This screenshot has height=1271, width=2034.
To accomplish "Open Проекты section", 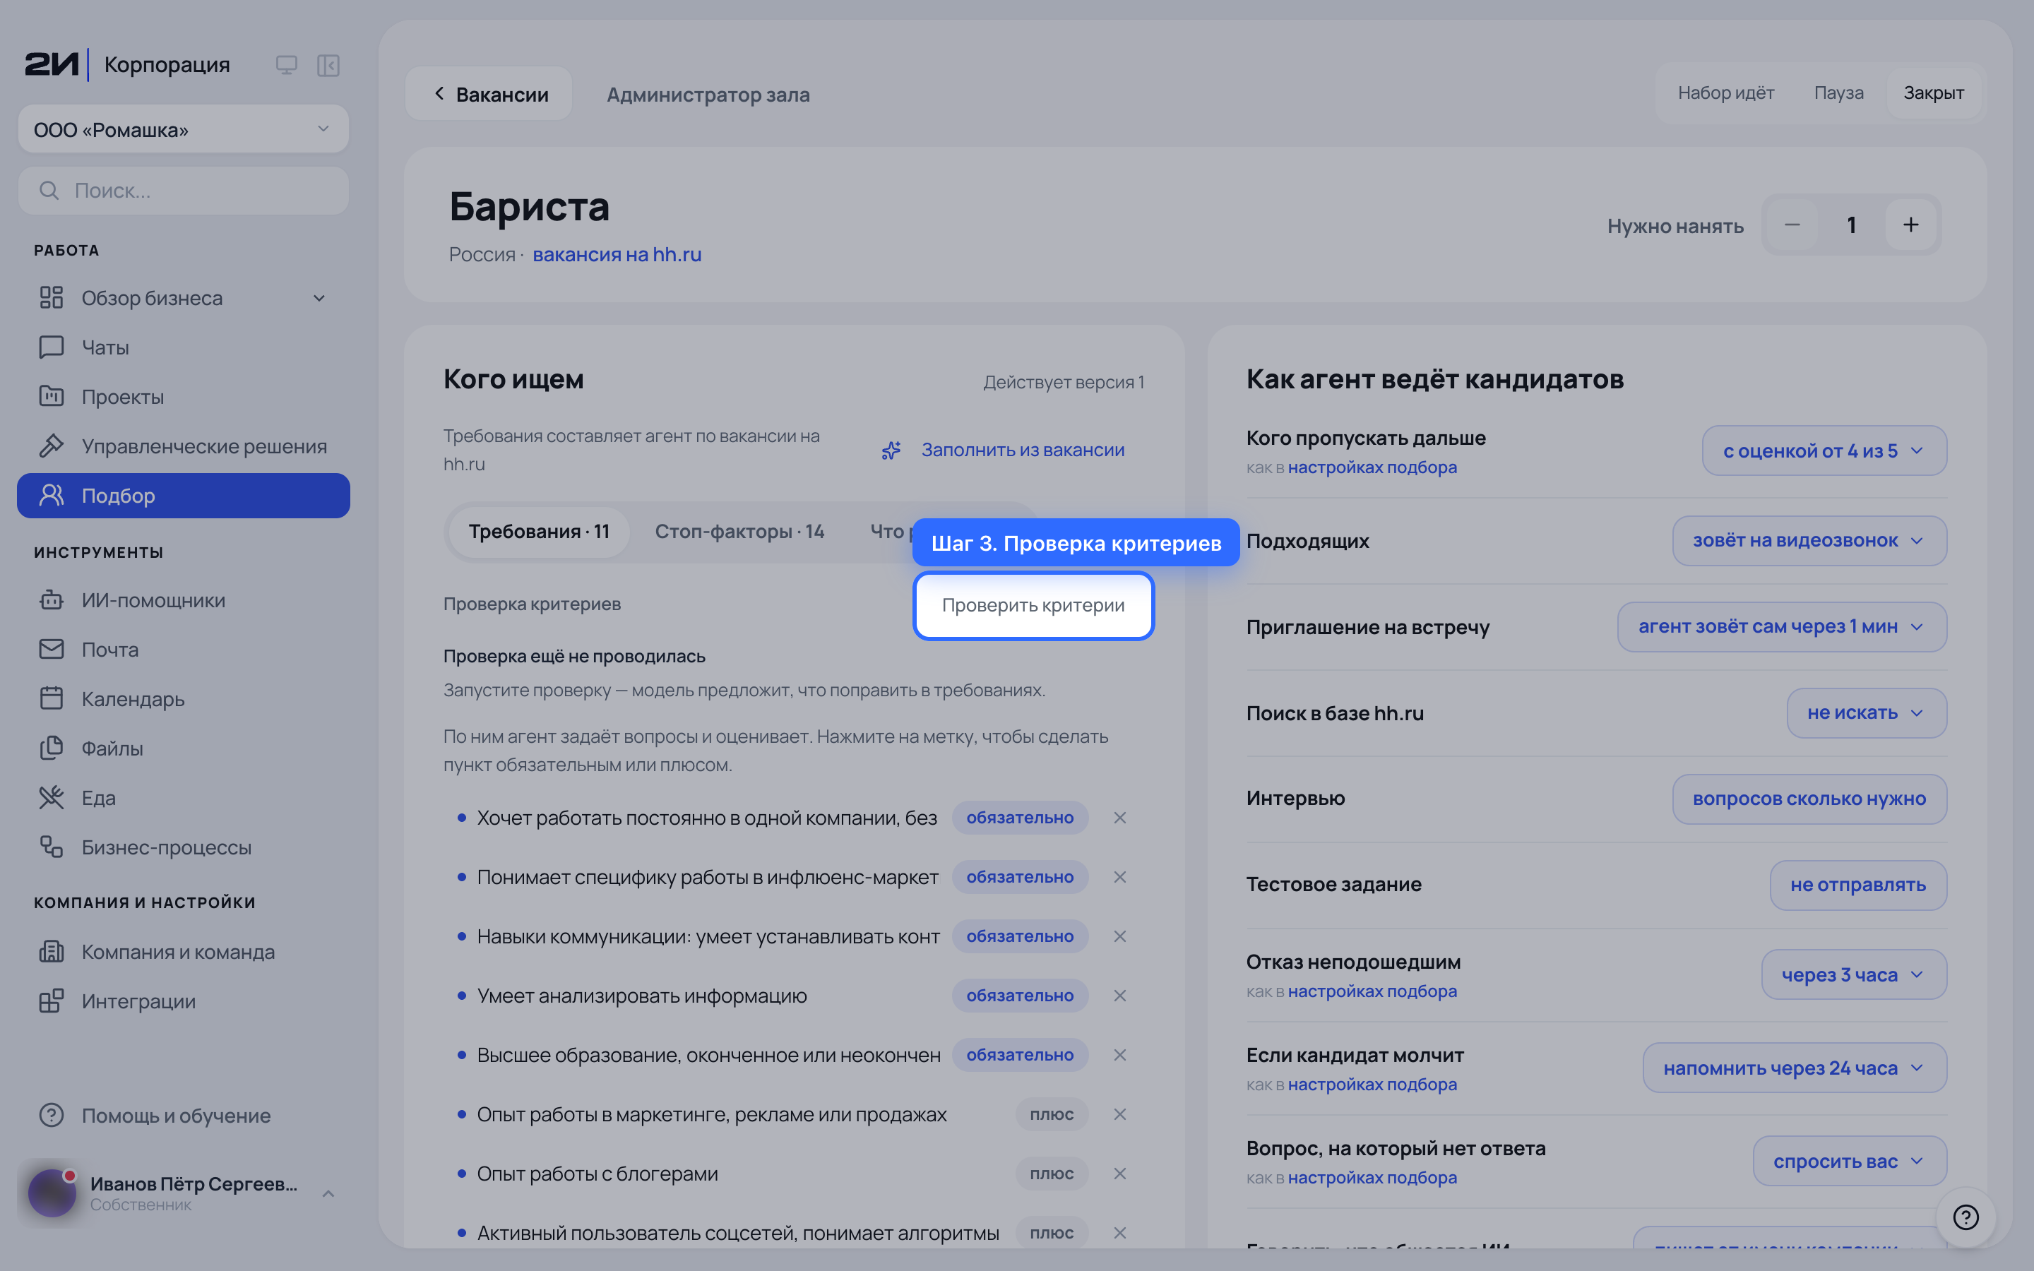I will coord(183,397).
